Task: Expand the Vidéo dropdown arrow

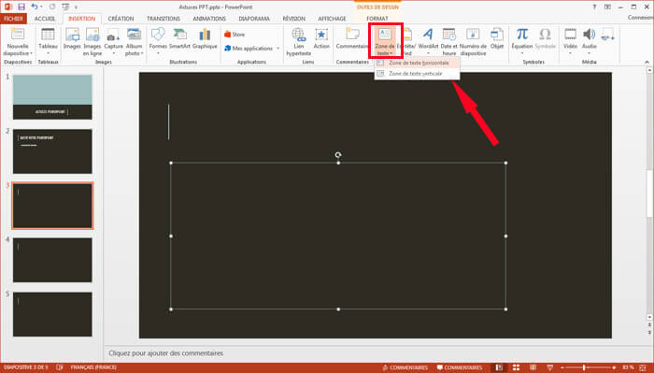Action: click(x=570, y=53)
